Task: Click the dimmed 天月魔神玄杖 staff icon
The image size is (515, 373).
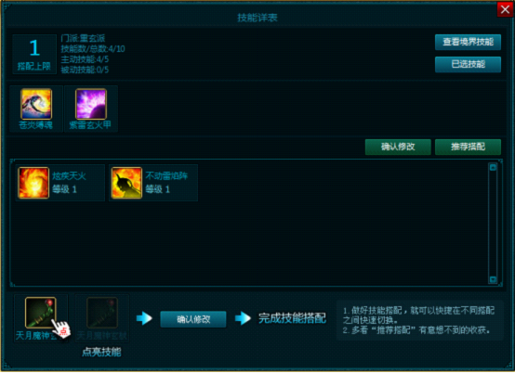Action: pyautogui.click(x=102, y=313)
